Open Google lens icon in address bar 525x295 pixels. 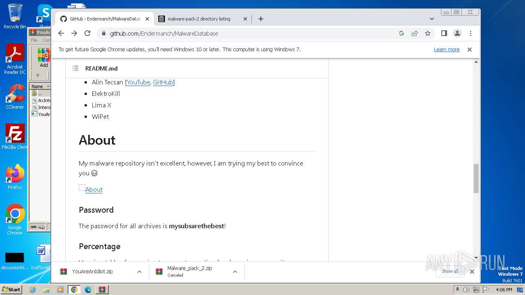(x=402, y=33)
